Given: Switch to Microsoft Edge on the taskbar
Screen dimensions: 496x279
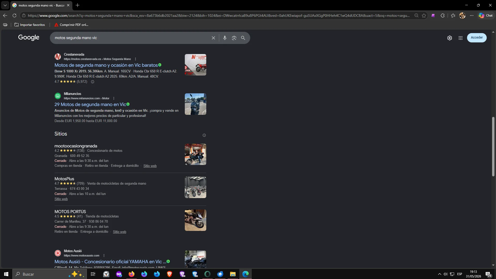Looking at the screenshot, I should (x=246, y=274).
